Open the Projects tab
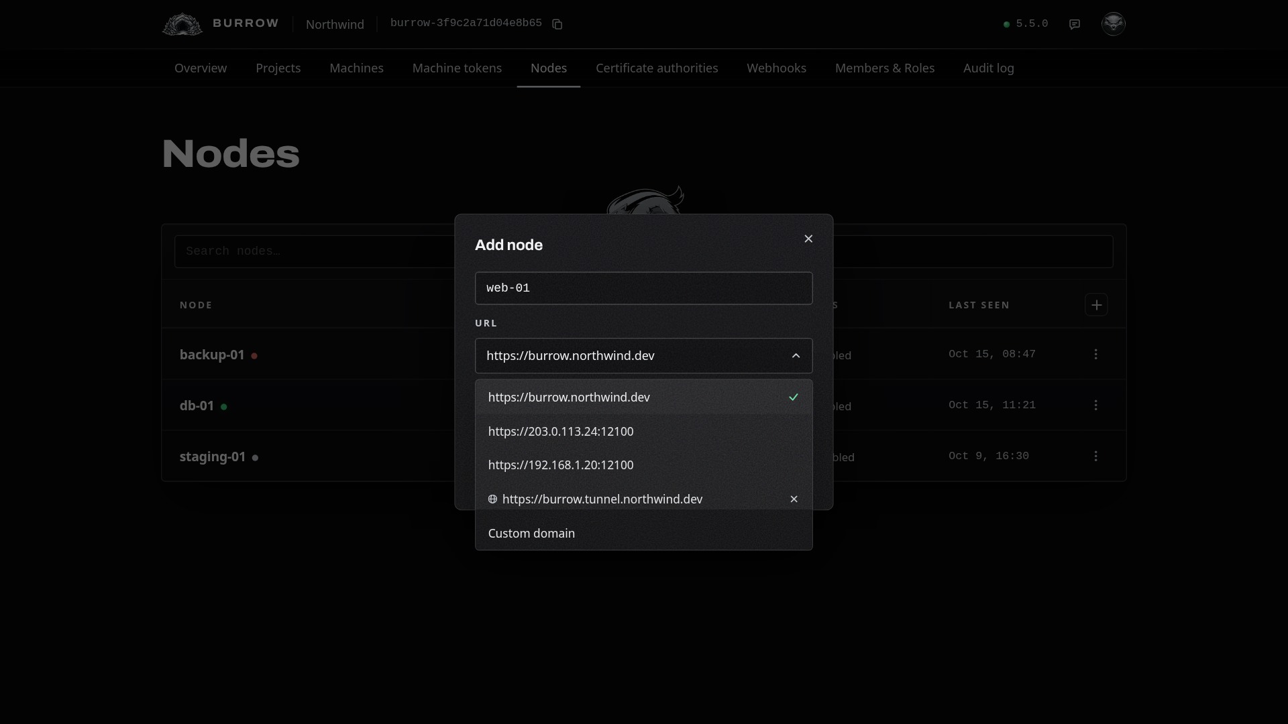This screenshot has height=724, width=1288. click(x=278, y=68)
